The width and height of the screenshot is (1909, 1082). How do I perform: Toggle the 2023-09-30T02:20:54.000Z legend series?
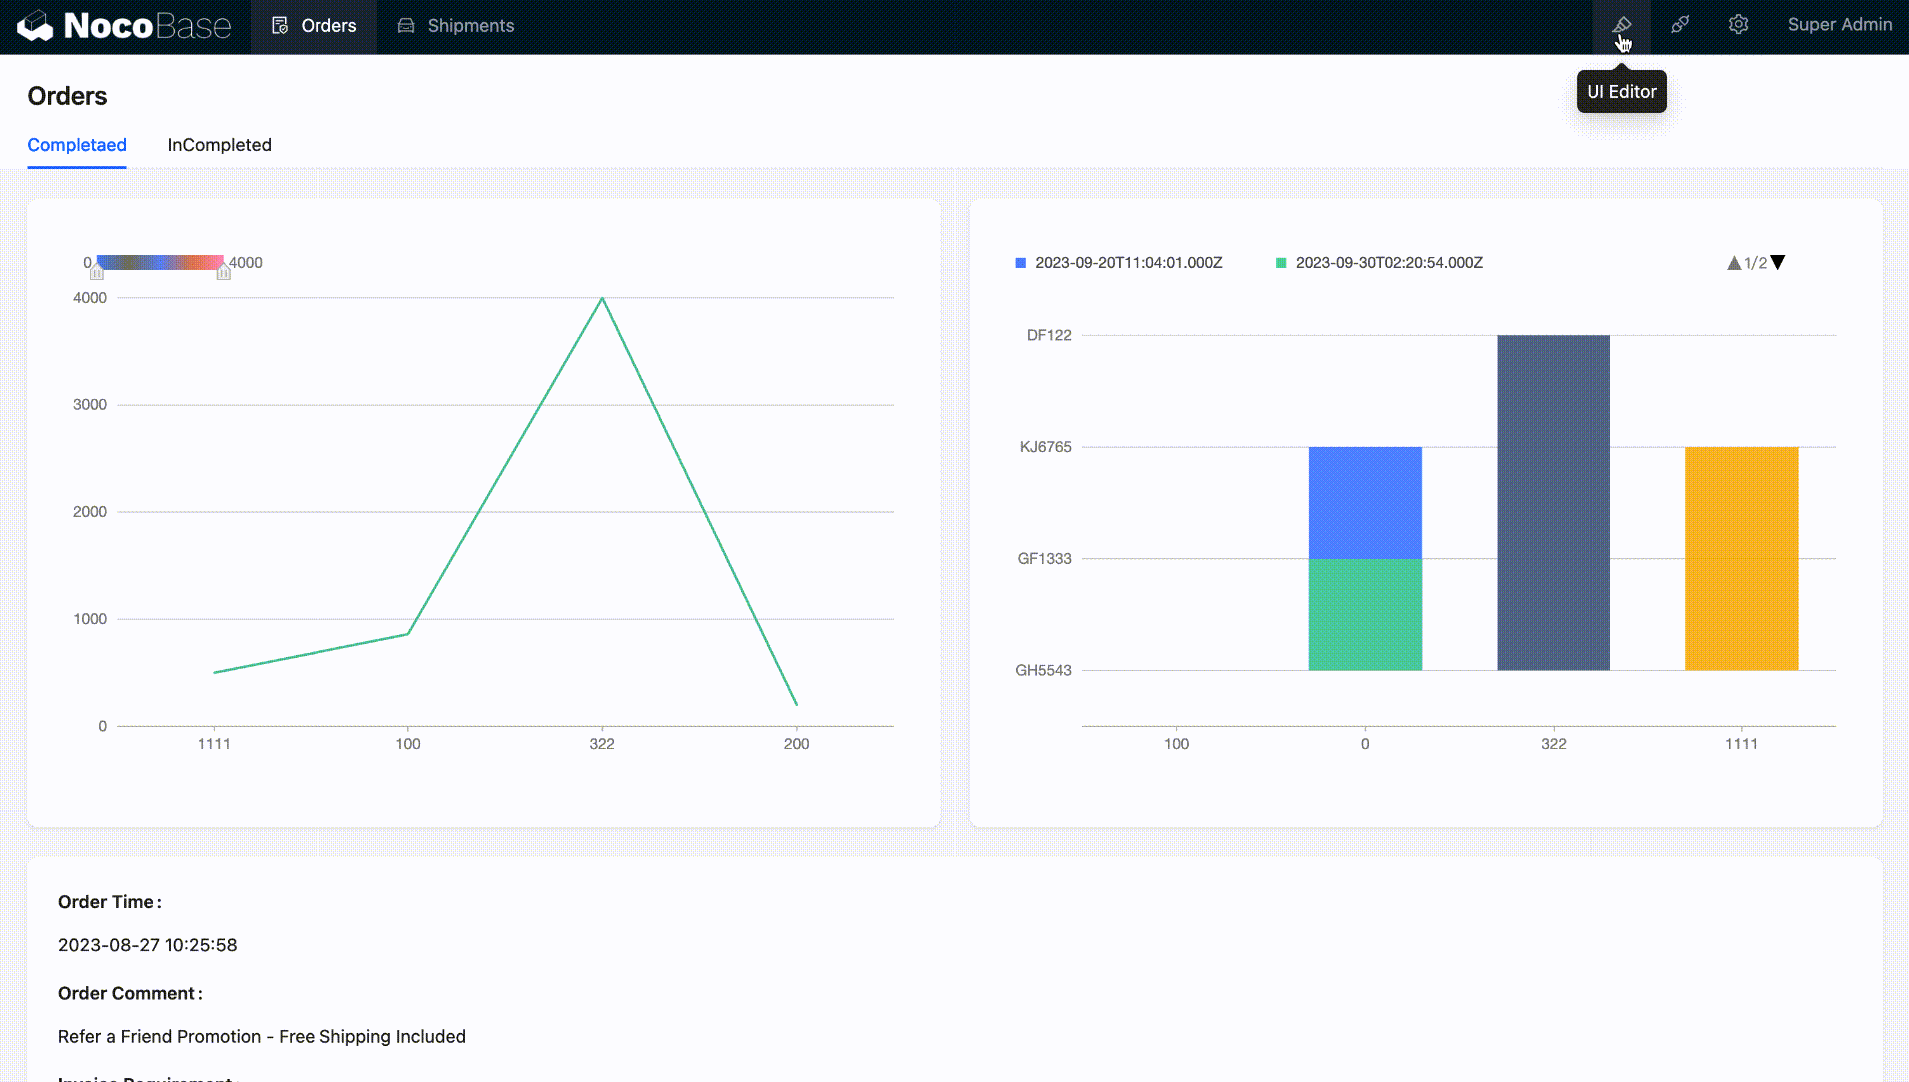pyautogui.click(x=1380, y=262)
